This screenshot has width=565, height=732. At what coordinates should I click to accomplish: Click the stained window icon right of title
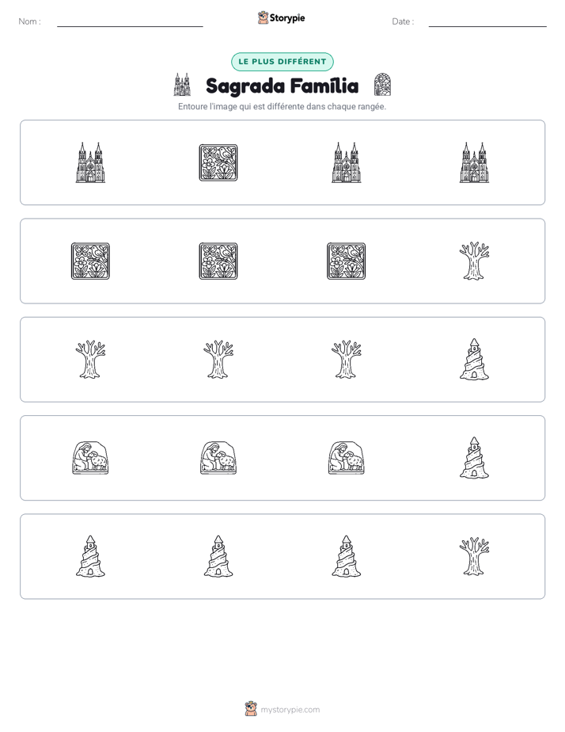tap(382, 85)
